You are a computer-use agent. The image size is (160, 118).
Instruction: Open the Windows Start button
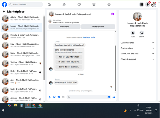click(x=3, y=110)
